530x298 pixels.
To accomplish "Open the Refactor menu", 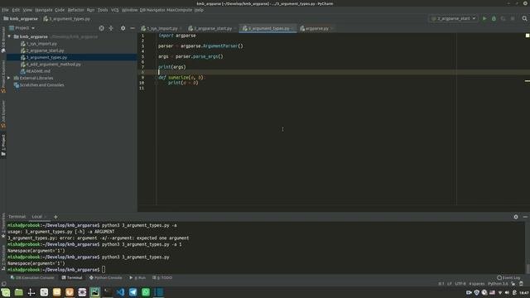I will pyautogui.click(x=75, y=10).
